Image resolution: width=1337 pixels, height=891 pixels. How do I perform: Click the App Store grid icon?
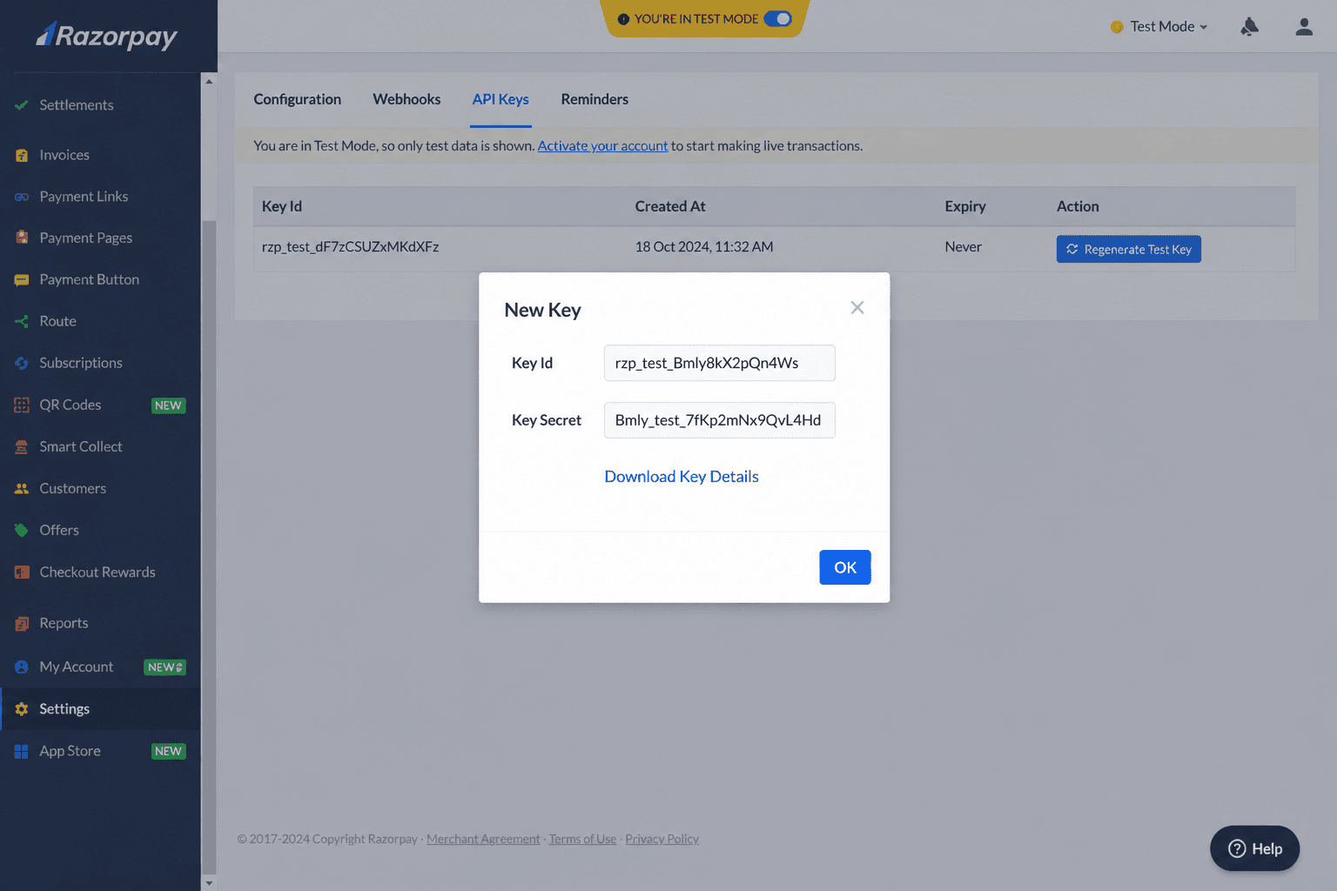(22, 751)
